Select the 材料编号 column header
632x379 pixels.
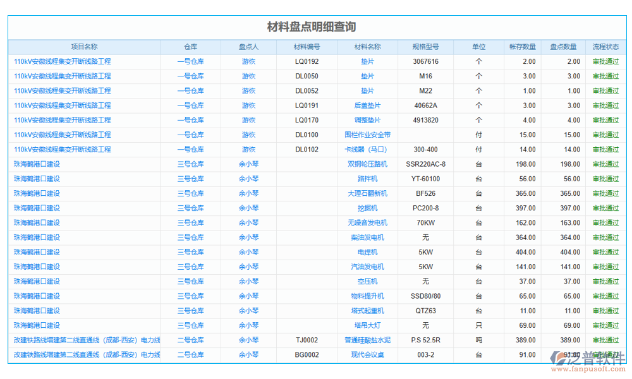[x=307, y=47]
